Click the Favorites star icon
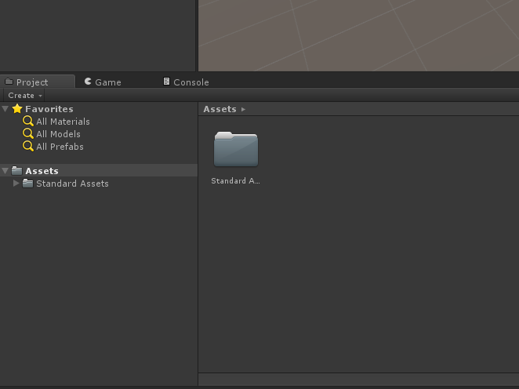The image size is (519, 389). point(17,108)
